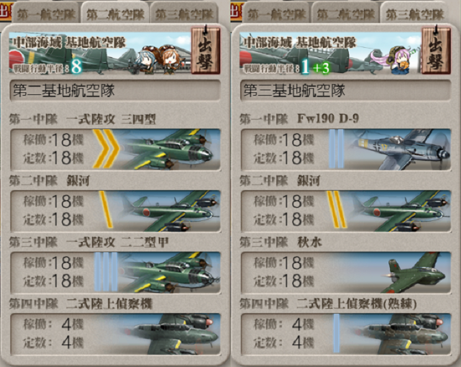Viewport: 461px width, 367px height.
Task: Open 第三航空隊 tab in left panel
Action: (185, 13)
